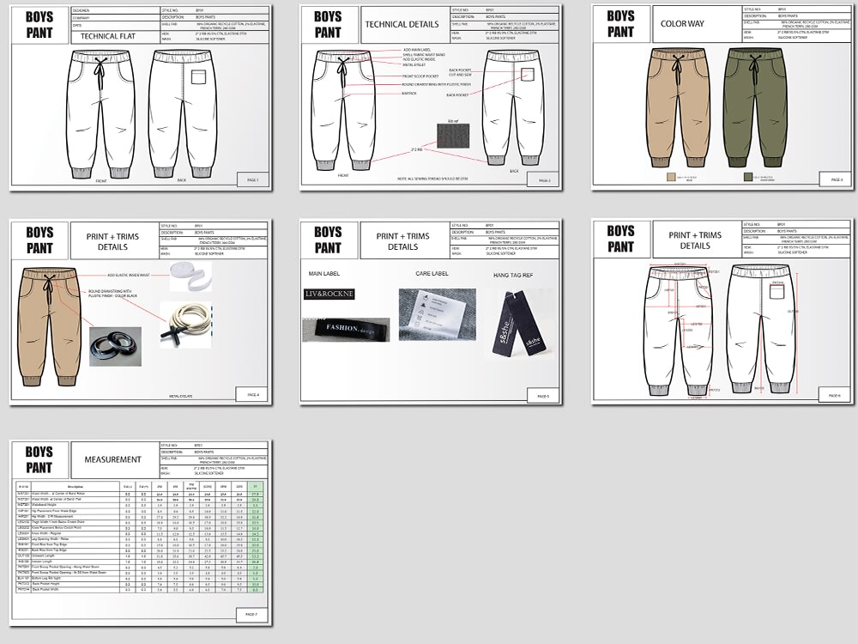Select the 'CARE LABEL' text
858x644 pixels.
pos(432,273)
